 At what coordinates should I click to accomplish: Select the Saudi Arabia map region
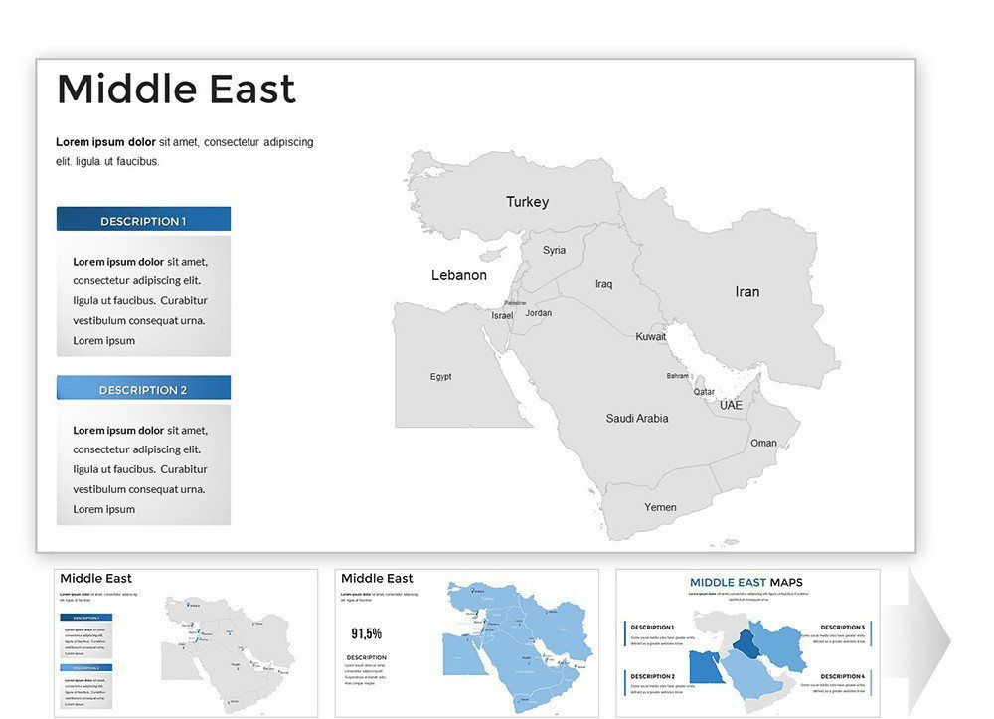point(636,418)
